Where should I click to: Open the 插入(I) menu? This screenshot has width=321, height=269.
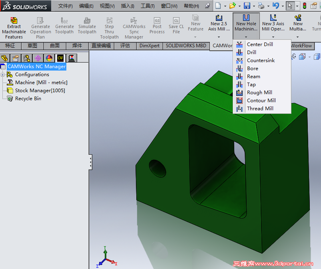coord(128,6)
